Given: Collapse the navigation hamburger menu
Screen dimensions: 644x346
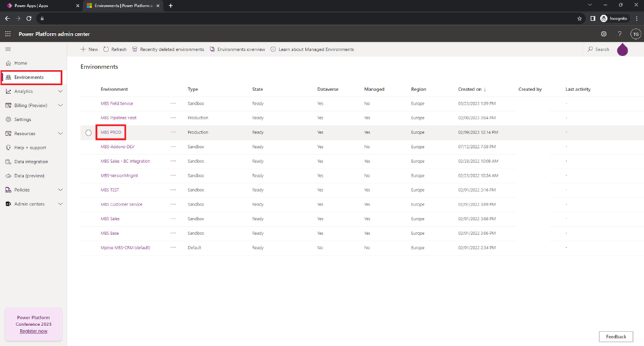Looking at the screenshot, I should point(8,49).
